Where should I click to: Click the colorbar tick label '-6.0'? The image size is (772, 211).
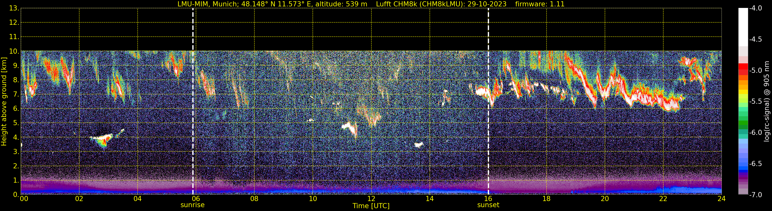pos(756,133)
